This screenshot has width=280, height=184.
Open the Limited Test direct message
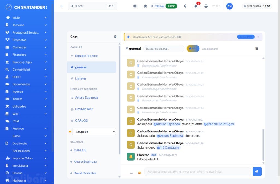(84, 109)
